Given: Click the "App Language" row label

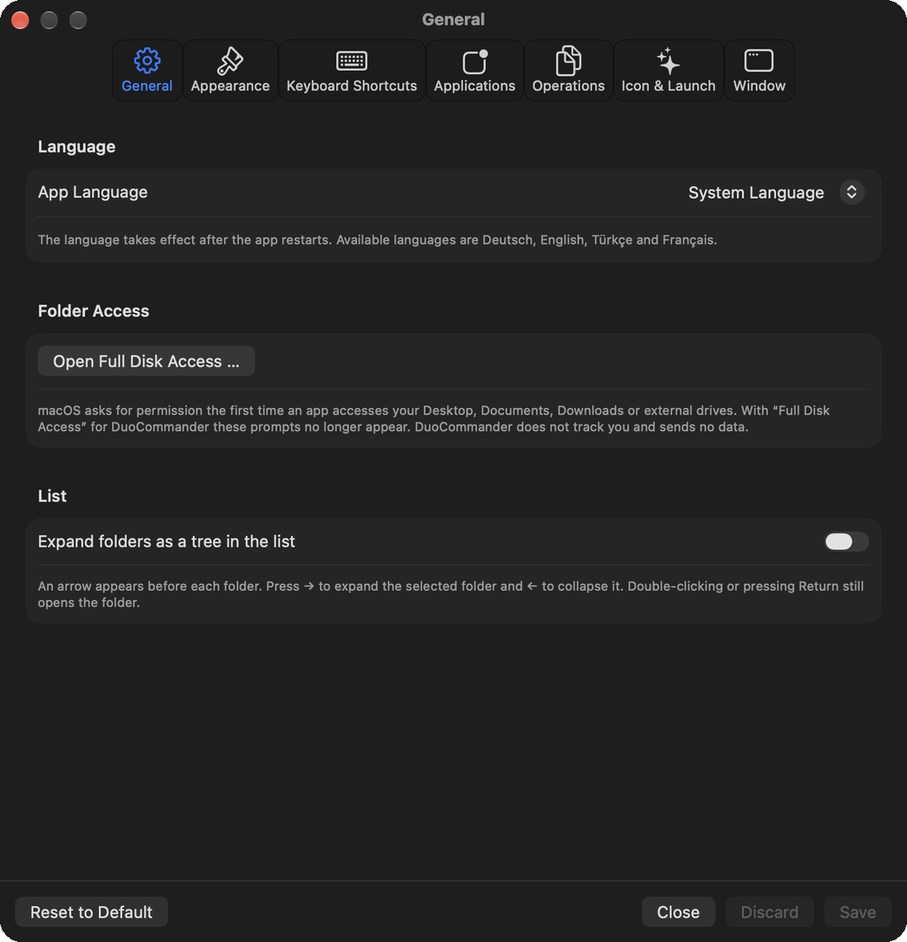Looking at the screenshot, I should pyautogui.click(x=92, y=192).
